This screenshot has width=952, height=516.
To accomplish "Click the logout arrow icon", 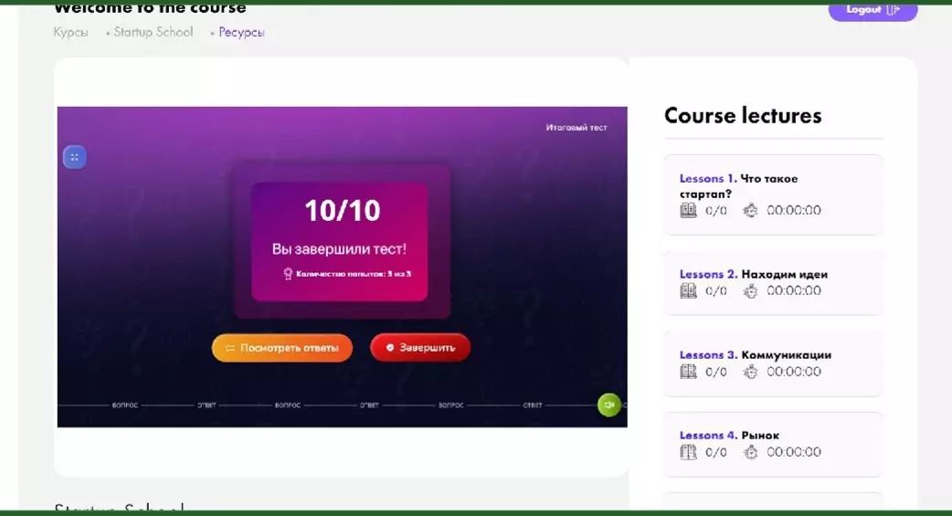I will point(894,10).
